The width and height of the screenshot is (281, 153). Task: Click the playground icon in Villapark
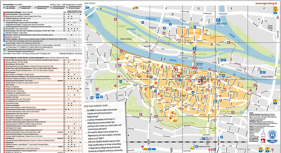coord(255,85)
